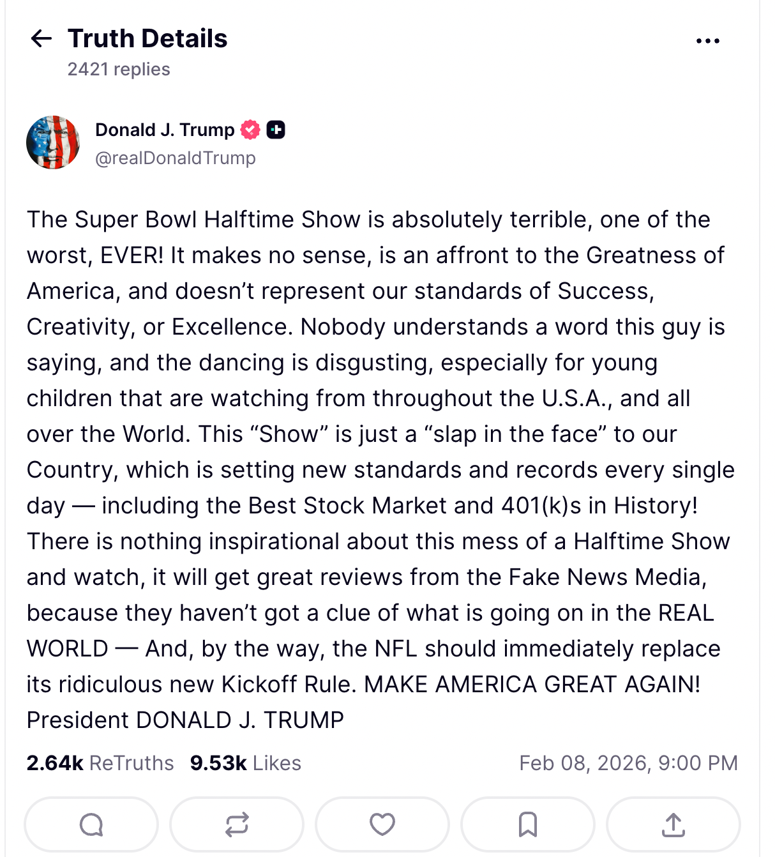Reply to Trump's post using the comment icon
Viewport: 775px width, 857px height.
point(90,824)
